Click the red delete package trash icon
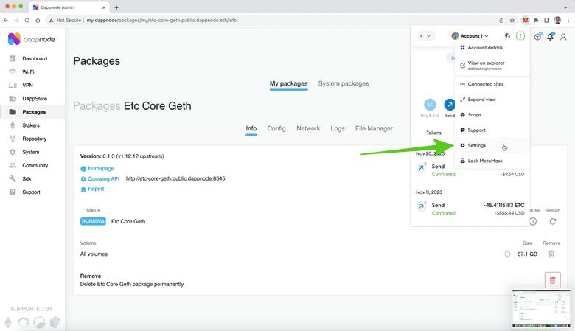The width and height of the screenshot is (575, 331). click(552, 280)
